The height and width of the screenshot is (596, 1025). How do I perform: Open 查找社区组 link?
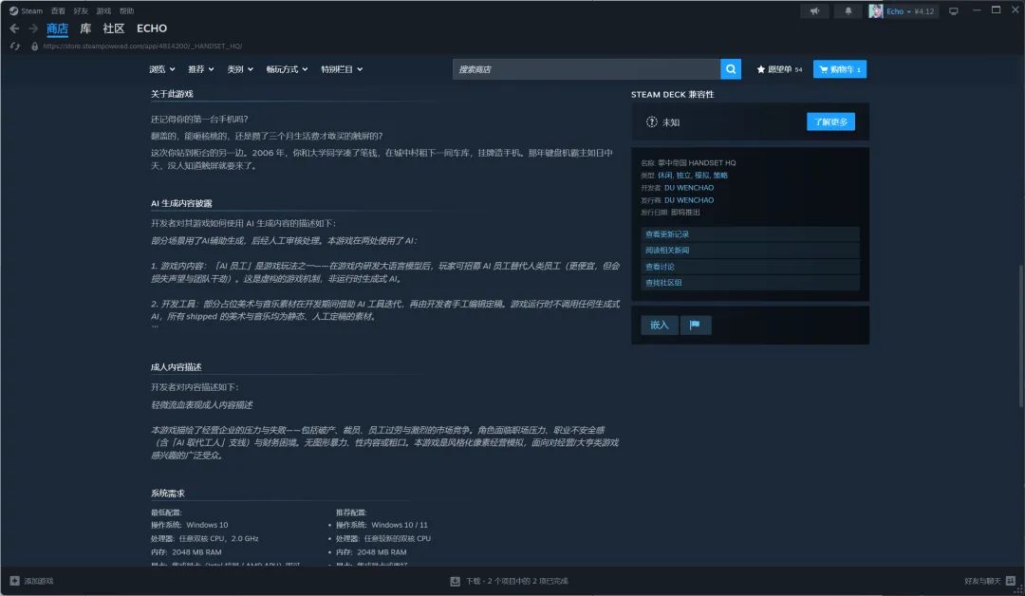(750, 282)
